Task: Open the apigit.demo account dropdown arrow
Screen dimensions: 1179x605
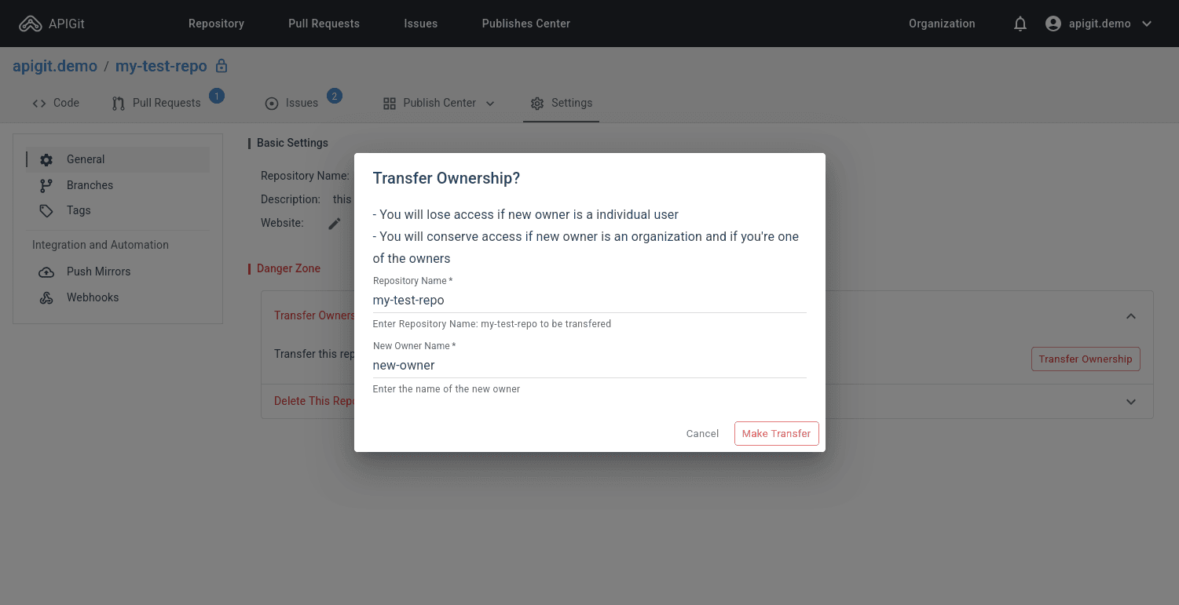Action: pyautogui.click(x=1147, y=24)
